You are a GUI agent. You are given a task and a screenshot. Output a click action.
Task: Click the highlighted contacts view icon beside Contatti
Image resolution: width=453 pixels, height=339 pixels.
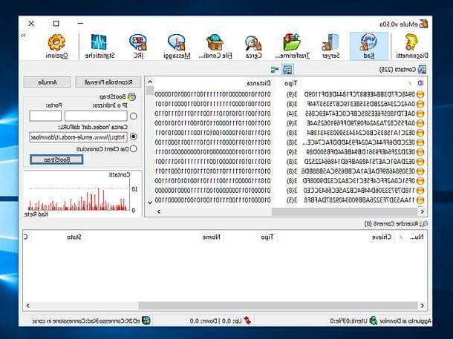(x=287, y=69)
